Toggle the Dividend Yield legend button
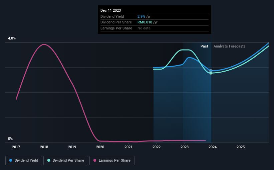This screenshot has height=170, width=274. coord(24,161)
